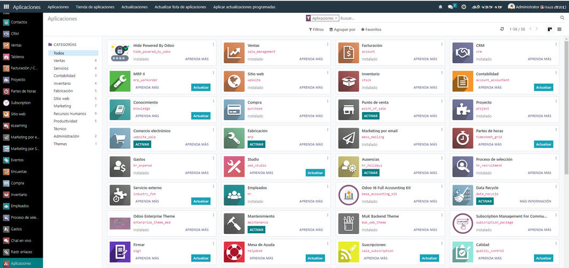Select the Todos category
The height and width of the screenshot is (268, 569).
coord(73,53)
